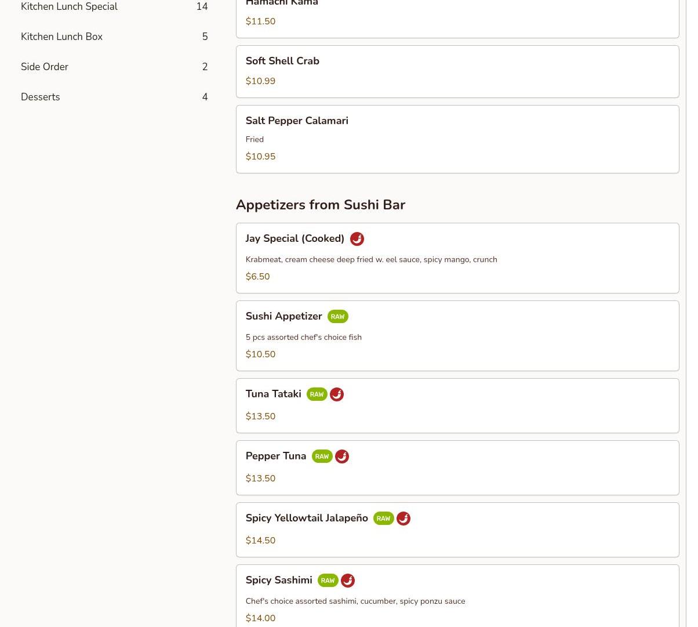698x627 pixels.
Task: Click the RAW badge next to Sushi Appetizer
Action: pyautogui.click(x=337, y=317)
